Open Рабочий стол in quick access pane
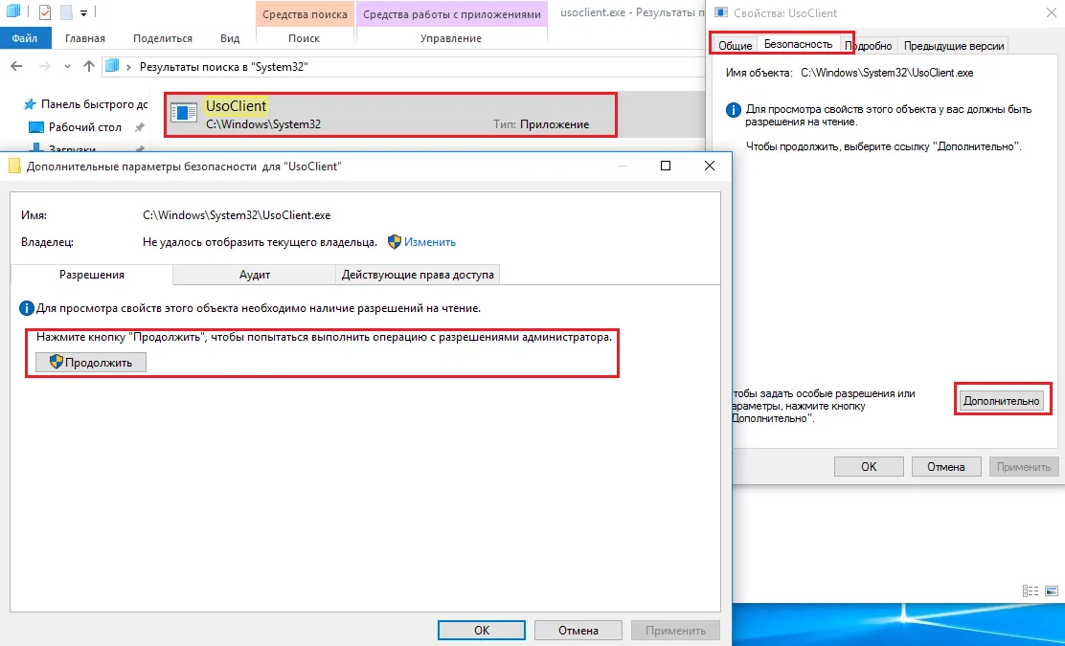Viewport: 1065px width, 646px height. point(85,127)
